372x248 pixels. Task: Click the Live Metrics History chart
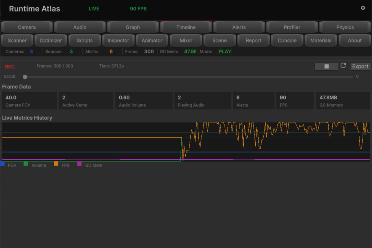(x=186, y=142)
